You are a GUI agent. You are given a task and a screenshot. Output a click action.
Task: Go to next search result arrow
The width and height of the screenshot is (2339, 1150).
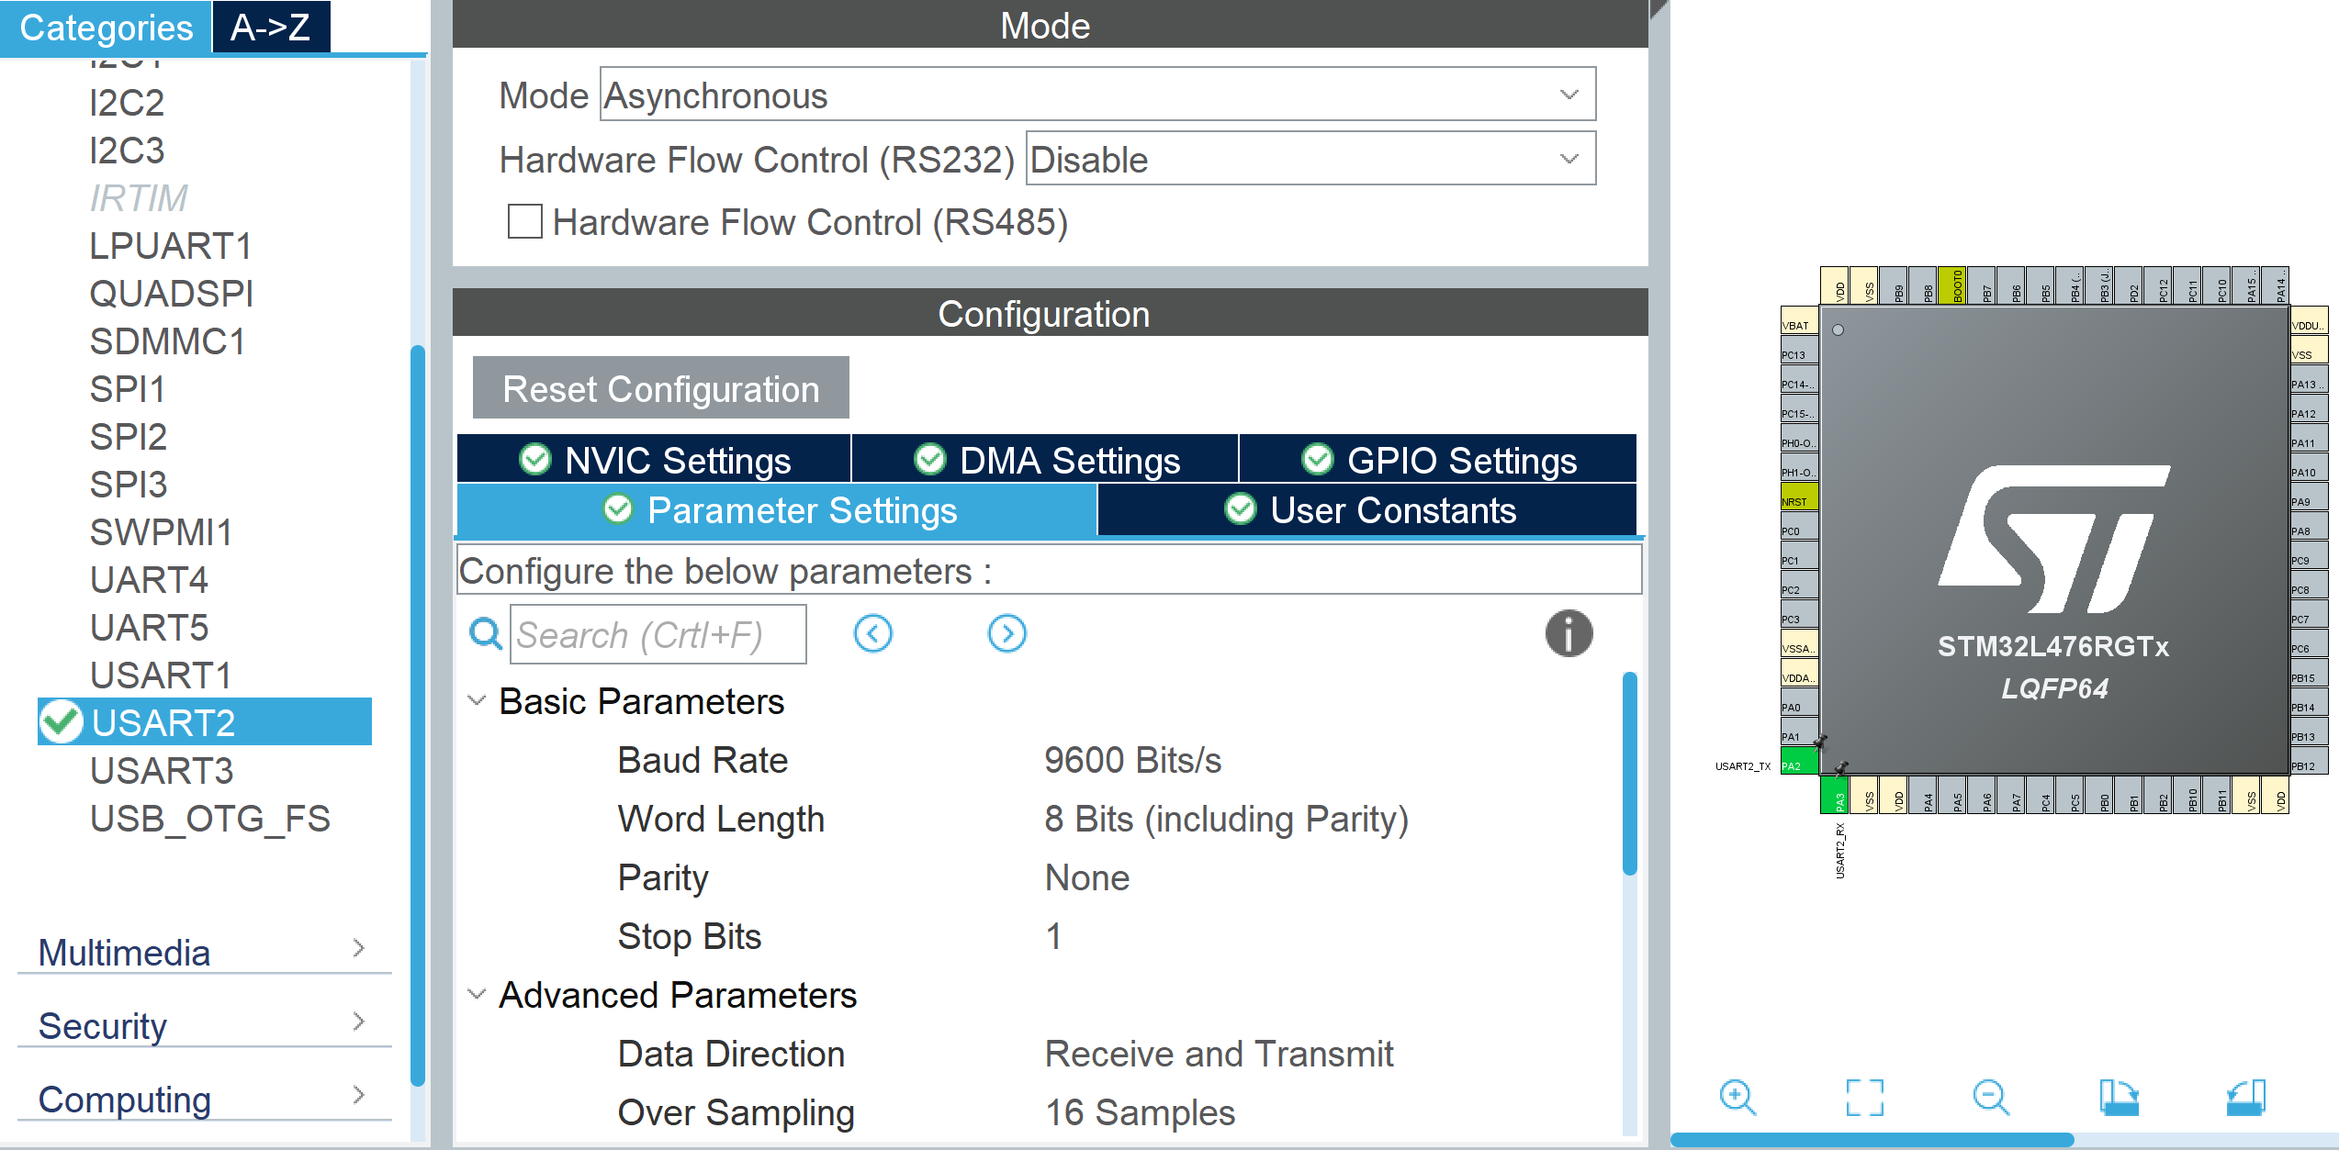(x=1006, y=633)
